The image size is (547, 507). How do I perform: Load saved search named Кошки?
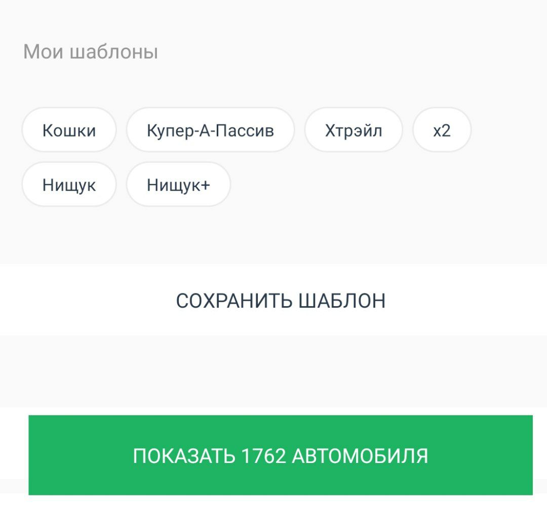coord(69,130)
